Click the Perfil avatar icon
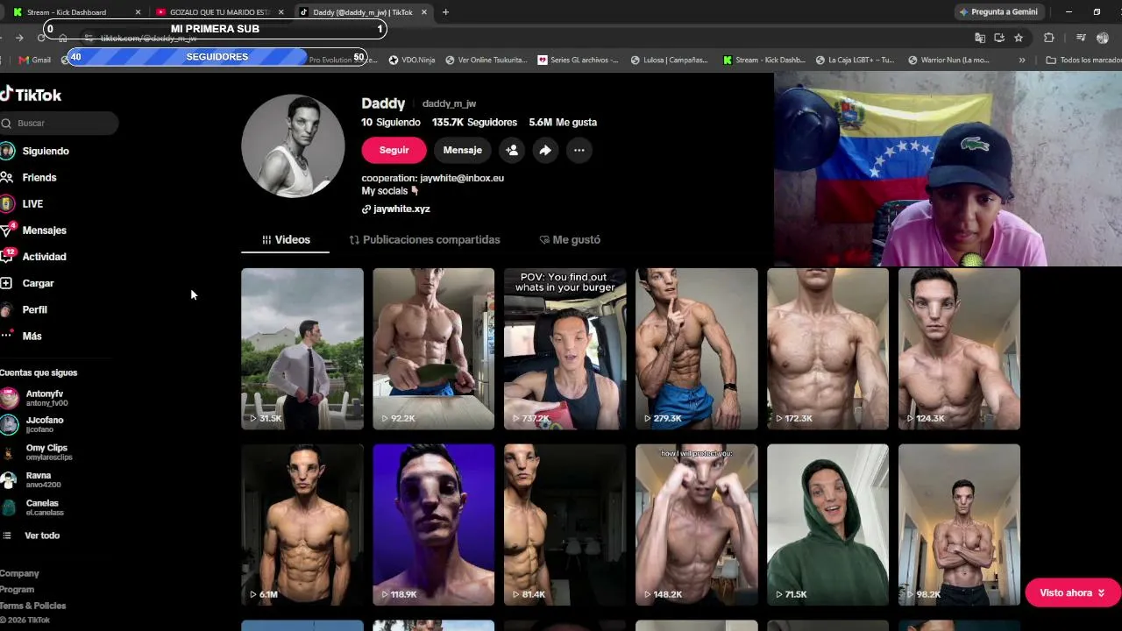 (x=6, y=309)
